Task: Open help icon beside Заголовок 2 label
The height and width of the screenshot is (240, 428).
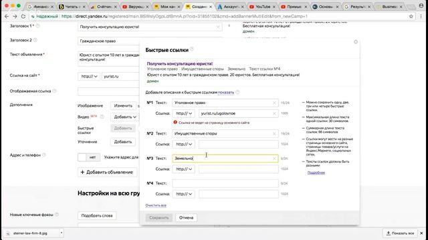Action: point(35,40)
